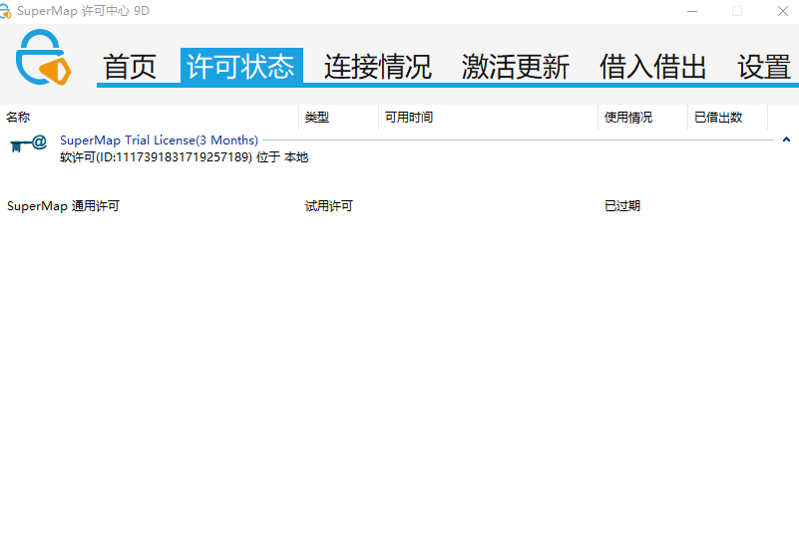Open the 首页 tab
The image size is (799, 554).
pos(131,67)
